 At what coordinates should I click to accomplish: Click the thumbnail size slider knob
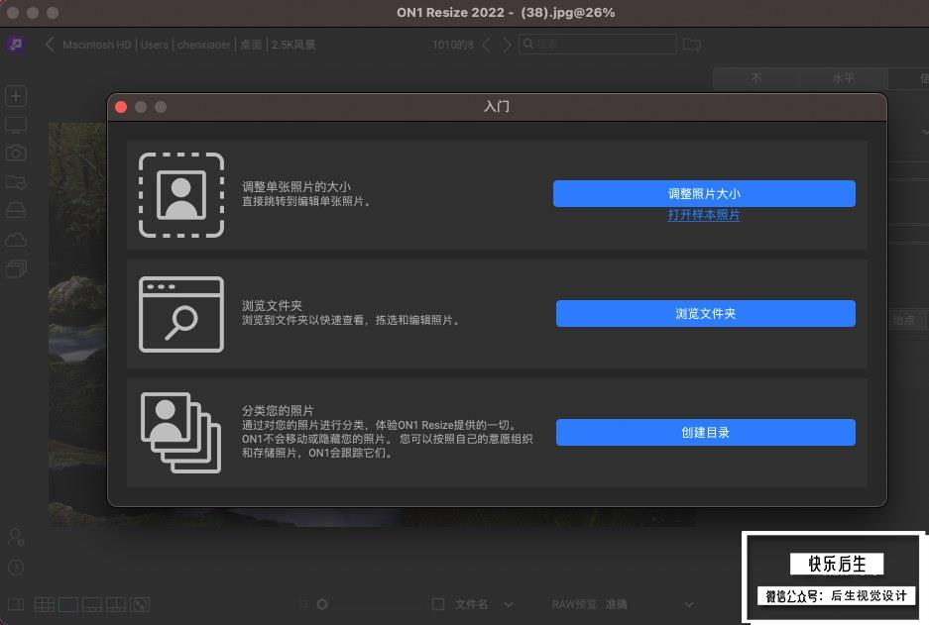322,604
